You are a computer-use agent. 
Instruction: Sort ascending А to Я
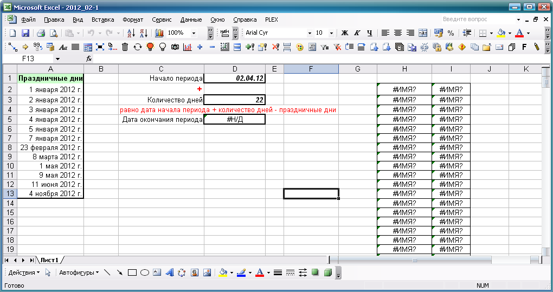pos(131,33)
